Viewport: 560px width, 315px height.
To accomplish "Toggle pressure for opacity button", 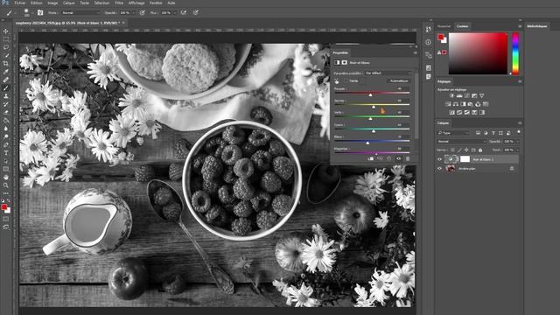I will 142,12.
